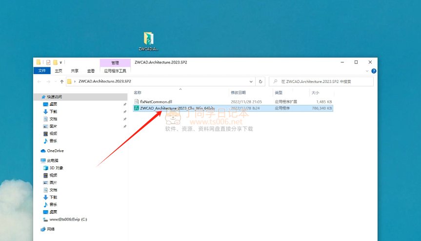Click the Help question mark icon
This screenshot has height=241, width=421.
click(x=374, y=71)
